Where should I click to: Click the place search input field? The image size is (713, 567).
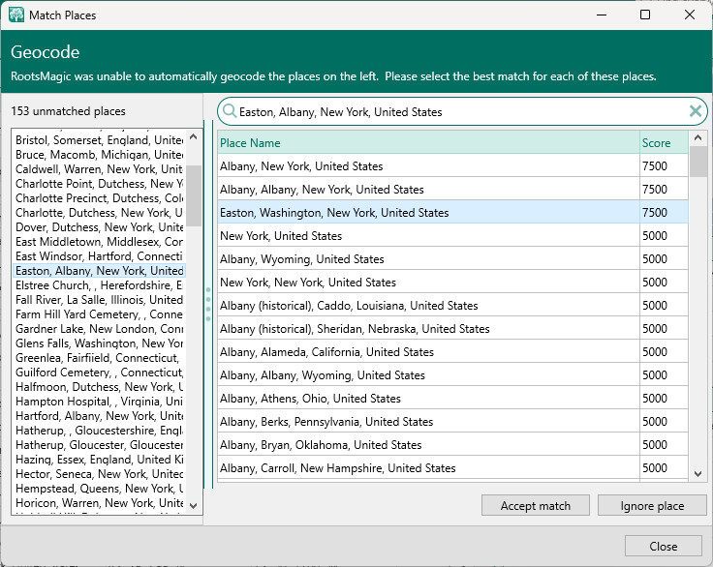(x=461, y=111)
